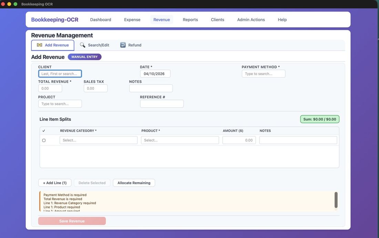Open the Product select dropdown
This screenshot has width=379, height=238.
[180, 140]
